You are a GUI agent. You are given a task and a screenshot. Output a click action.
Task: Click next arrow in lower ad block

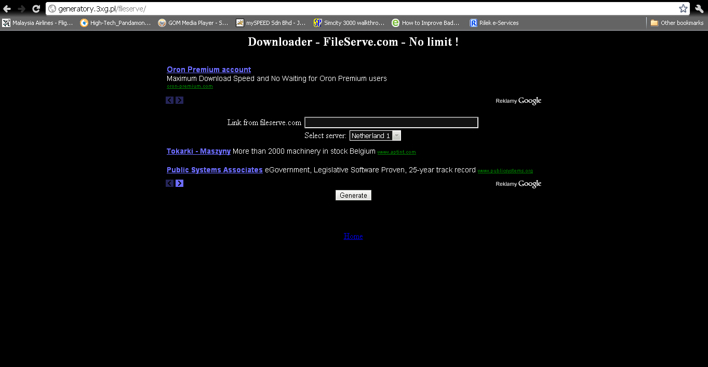click(179, 183)
